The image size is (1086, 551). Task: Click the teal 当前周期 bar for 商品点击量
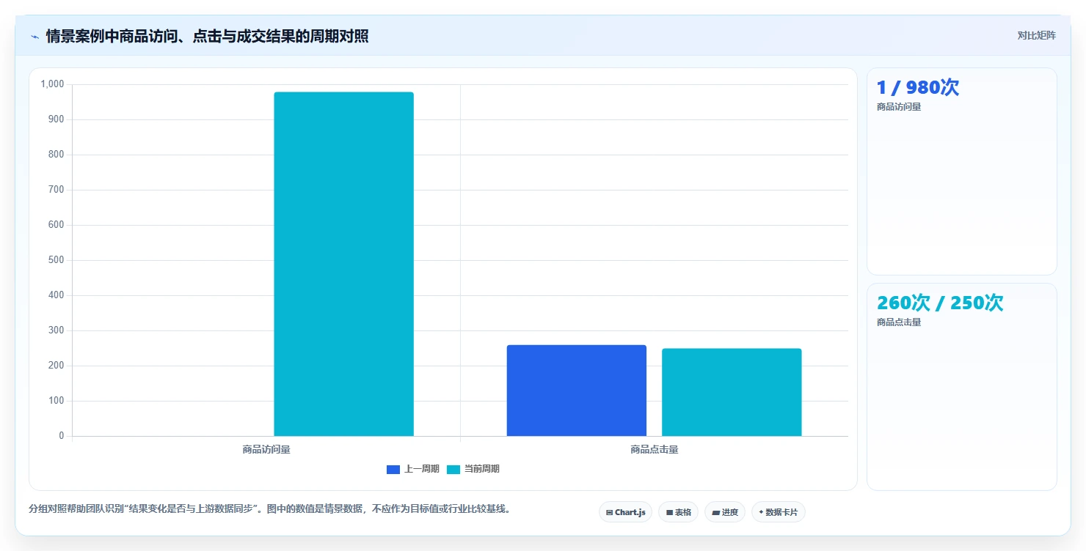[x=732, y=392]
